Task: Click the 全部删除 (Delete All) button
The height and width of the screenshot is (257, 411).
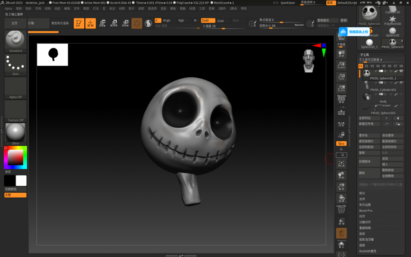Action: pos(393,176)
